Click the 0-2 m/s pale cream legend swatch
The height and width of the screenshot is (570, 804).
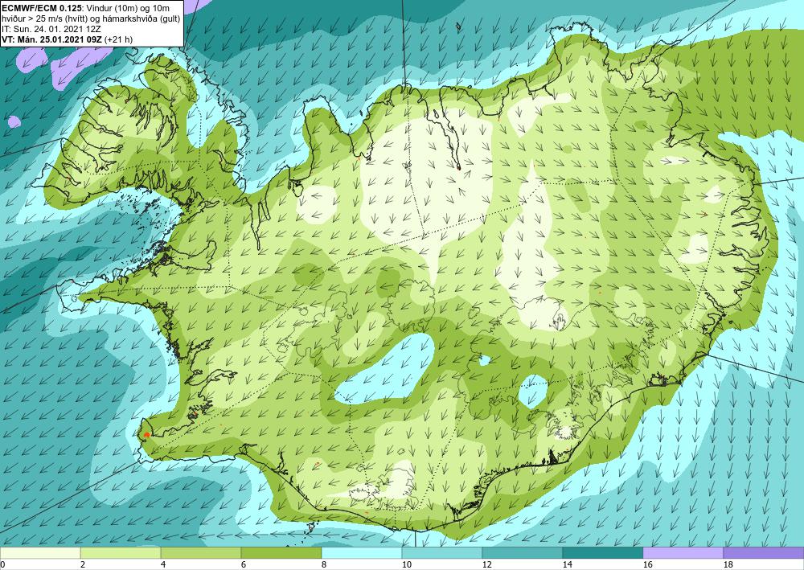pyautogui.click(x=40, y=553)
